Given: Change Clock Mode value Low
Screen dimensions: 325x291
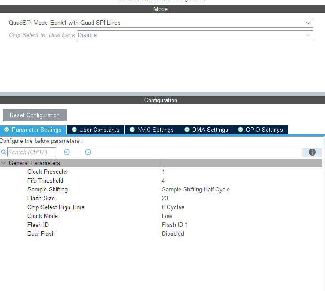Looking at the screenshot, I should [x=167, y=216].
